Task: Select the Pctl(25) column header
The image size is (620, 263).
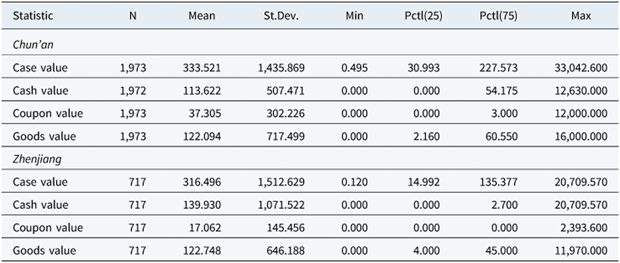Action: 423,16
